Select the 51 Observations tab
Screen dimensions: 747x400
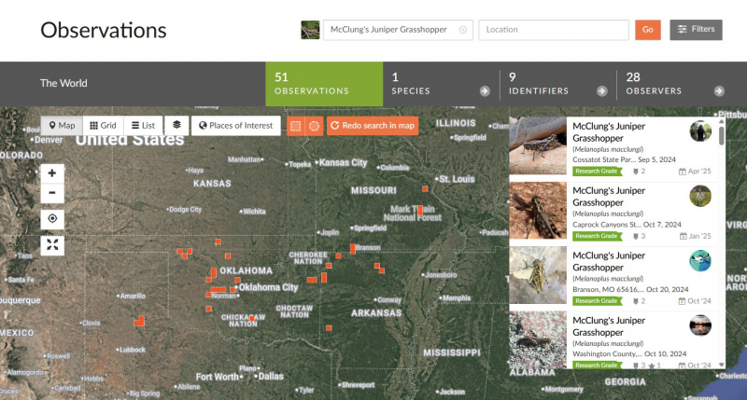[x=324, y=84]
